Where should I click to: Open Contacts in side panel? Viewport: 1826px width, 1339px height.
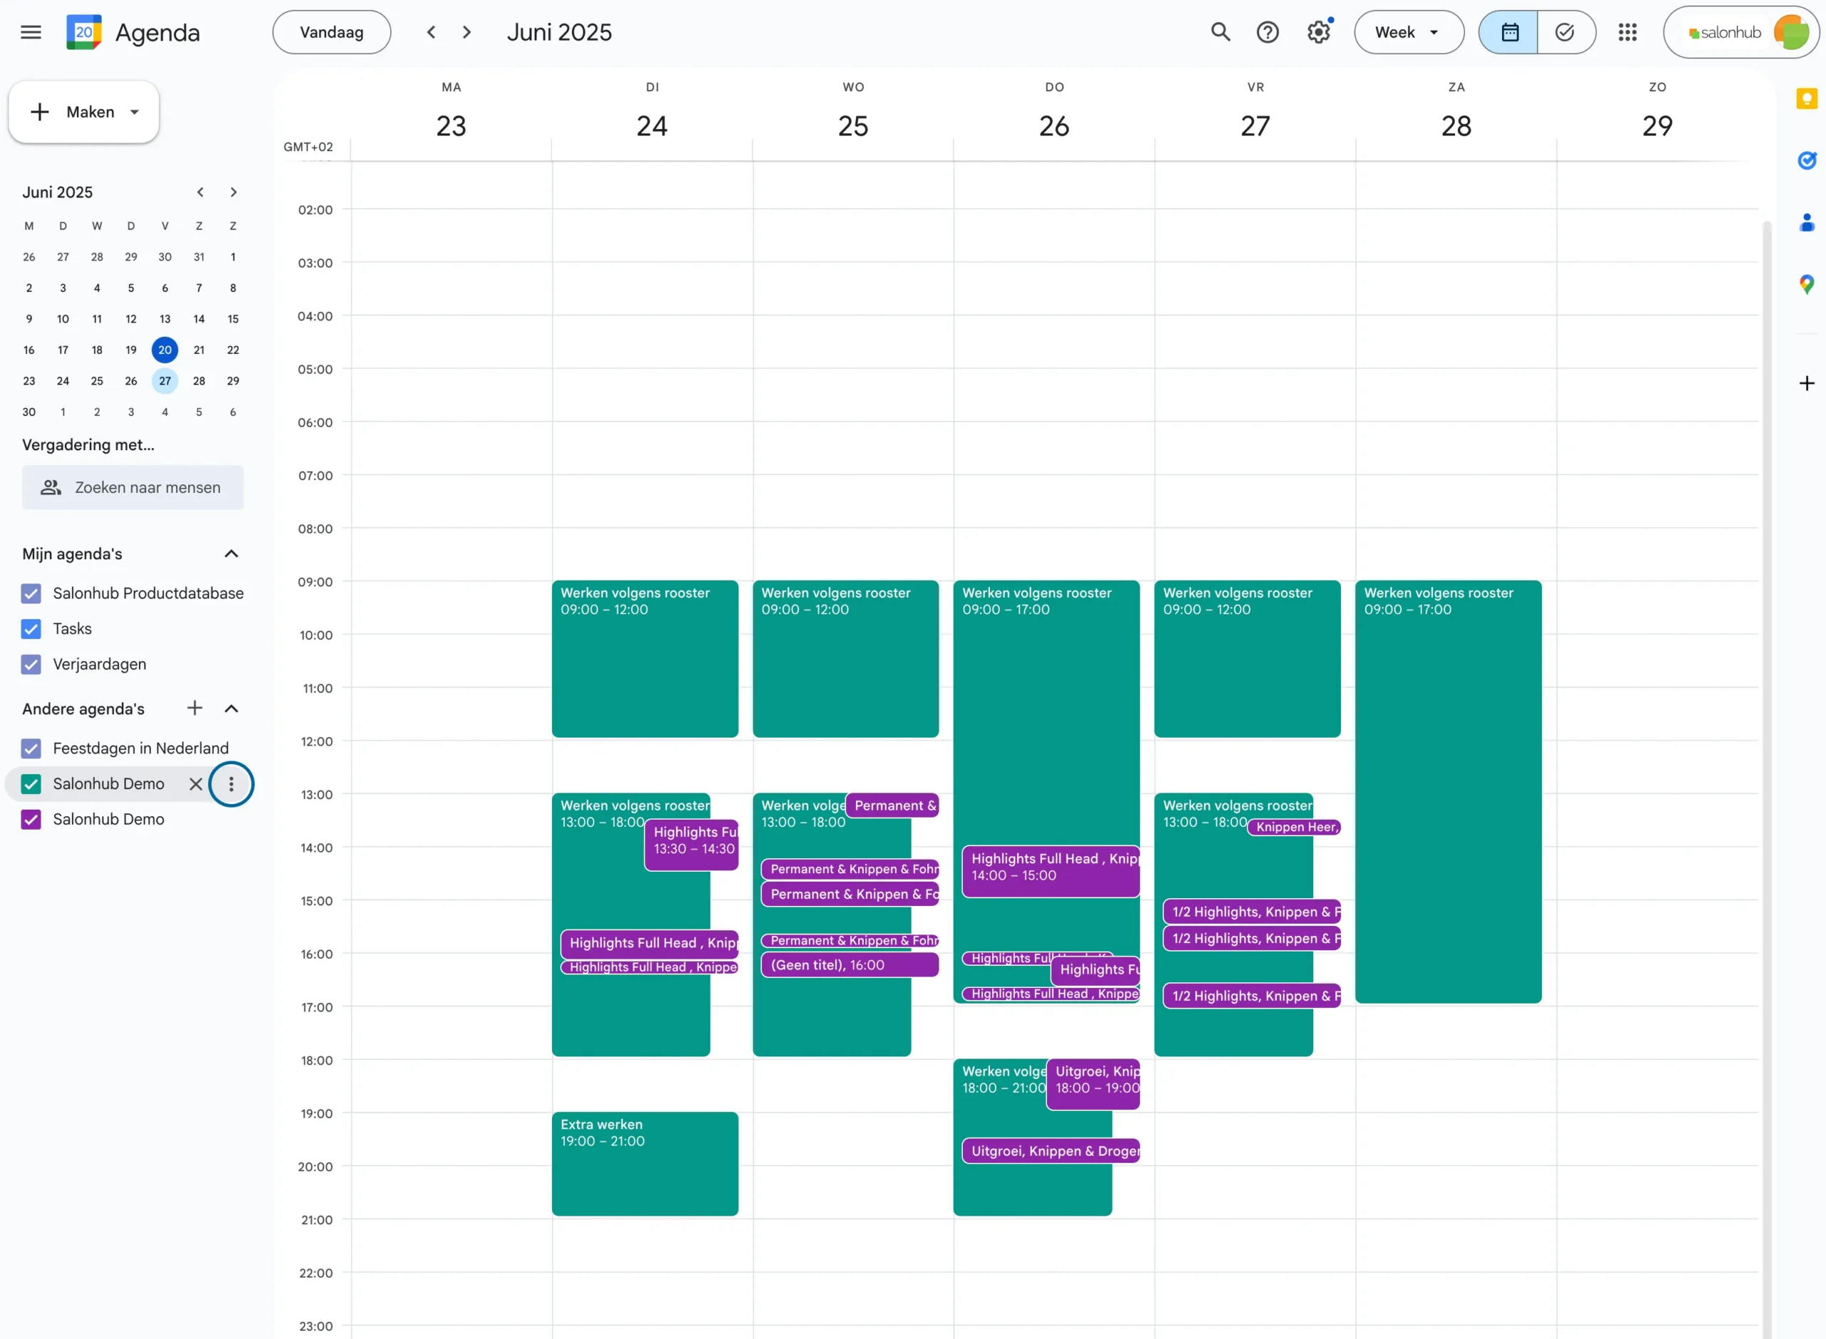pos(1807,223)
